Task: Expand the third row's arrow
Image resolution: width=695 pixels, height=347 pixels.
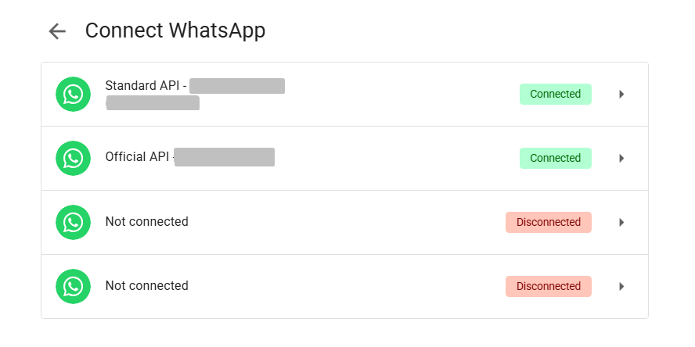Action: [621, 223]
